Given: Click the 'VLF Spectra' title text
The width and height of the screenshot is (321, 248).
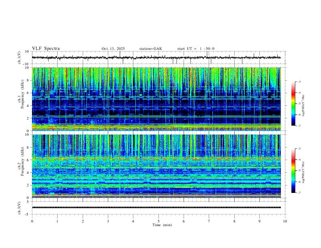Looking at the screenshot, I should [x=46, y=49].
